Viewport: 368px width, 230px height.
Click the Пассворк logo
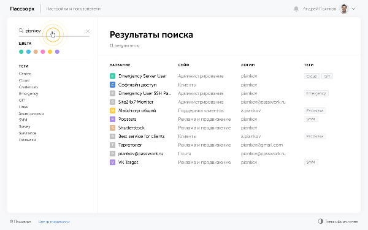tap(22, 9)
